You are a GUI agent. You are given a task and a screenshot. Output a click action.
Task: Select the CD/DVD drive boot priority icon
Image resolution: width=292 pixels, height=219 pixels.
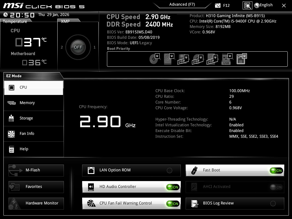(155, 59)
